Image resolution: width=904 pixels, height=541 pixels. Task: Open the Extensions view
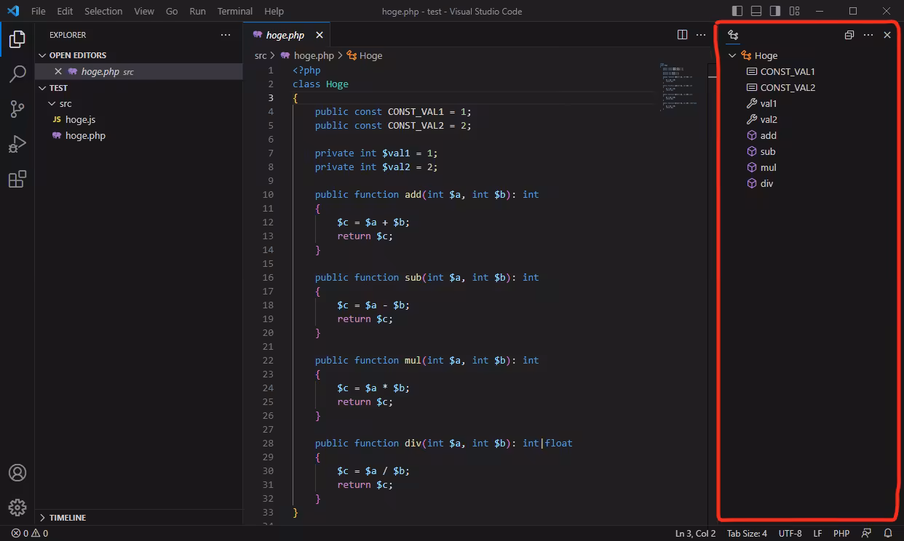click(17, 179)
